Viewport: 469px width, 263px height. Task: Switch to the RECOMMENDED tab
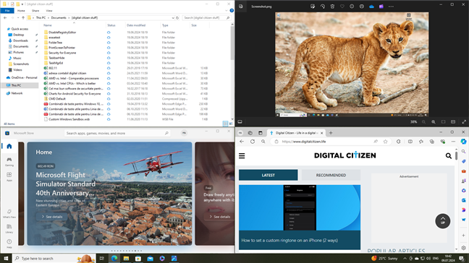(331, 176)
